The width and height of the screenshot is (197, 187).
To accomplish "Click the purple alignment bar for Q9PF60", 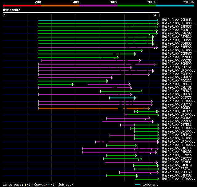I will (139, 172).
